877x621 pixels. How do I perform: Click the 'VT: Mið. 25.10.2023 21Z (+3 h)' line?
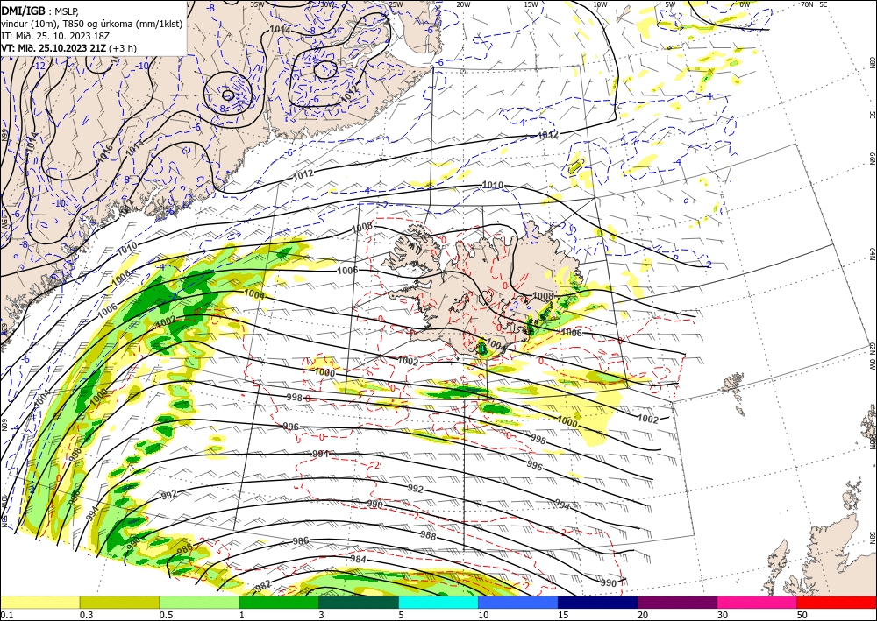coord(68,48)
